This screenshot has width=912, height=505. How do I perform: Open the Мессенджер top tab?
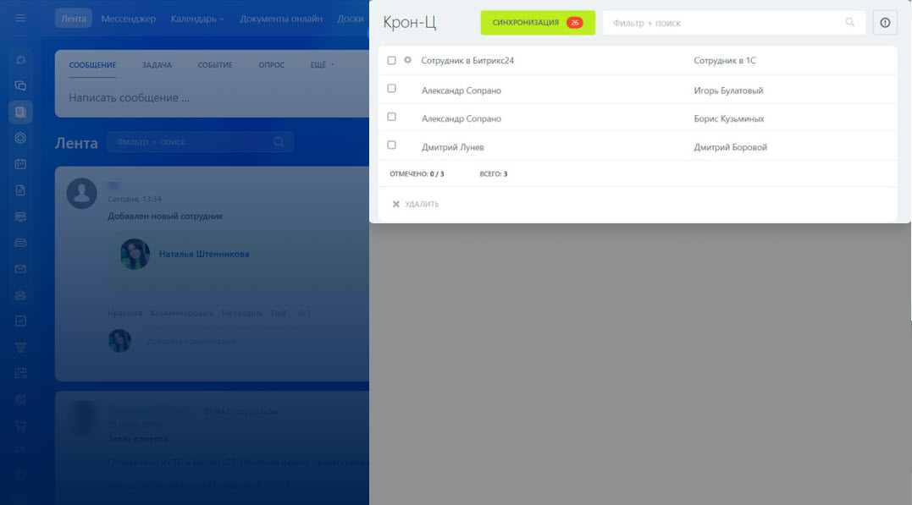pos(129,19)
